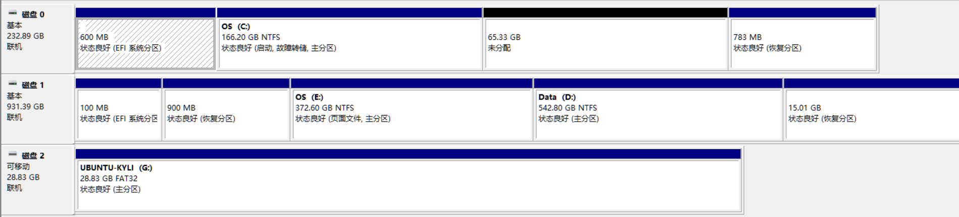959x217 pixels.
Task: Select the 783 MB recovery partition
Action: tap(802, 44)
